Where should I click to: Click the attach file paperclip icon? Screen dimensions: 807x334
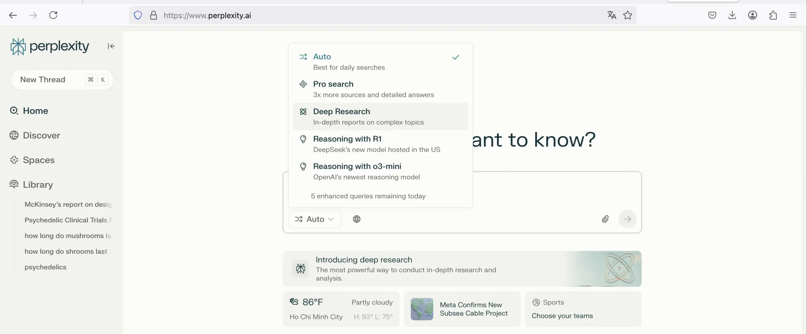pyautogui.click(x=605, y=219)
